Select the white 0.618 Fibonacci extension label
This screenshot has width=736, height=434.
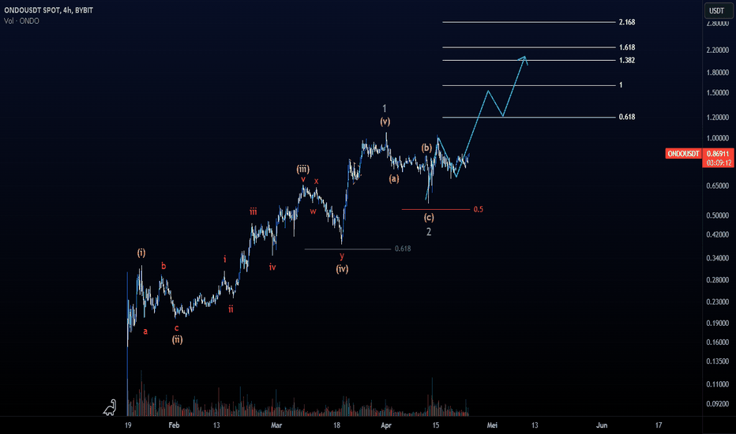627,117
